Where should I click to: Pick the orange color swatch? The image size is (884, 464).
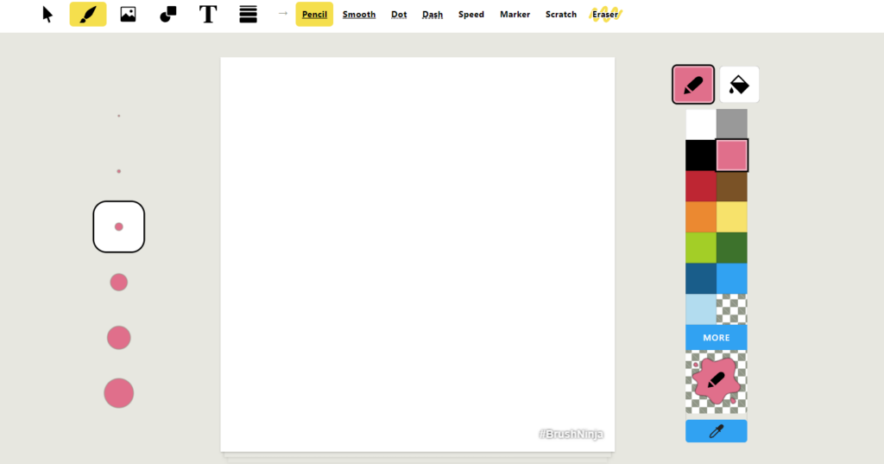click(701, 217)
